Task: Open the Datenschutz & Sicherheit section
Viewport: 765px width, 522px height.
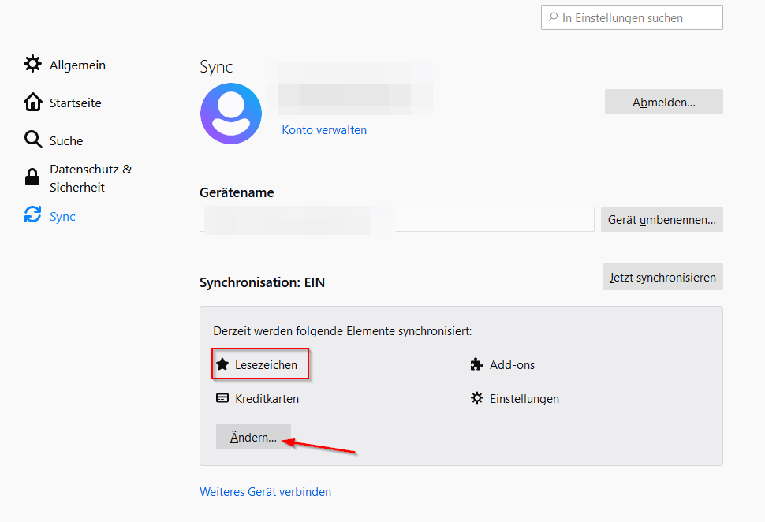Action: (x=90, y=178)
